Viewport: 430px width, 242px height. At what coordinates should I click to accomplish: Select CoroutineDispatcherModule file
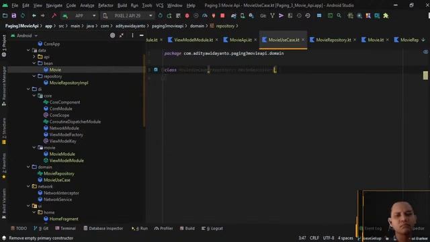(75, 122)
